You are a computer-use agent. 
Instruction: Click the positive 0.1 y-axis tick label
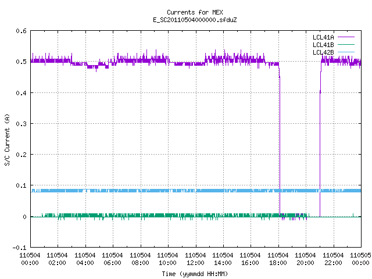(x=22, y=185)
